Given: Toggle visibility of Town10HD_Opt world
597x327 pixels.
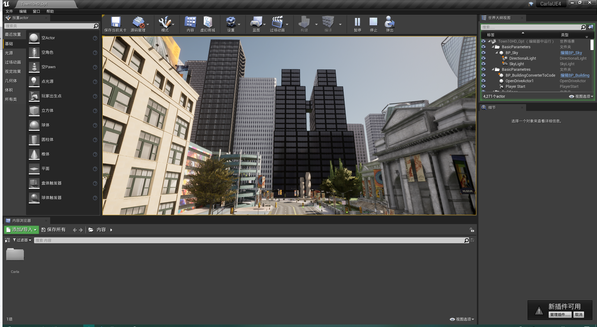Looking at the screenshot, I should point(483,41).
